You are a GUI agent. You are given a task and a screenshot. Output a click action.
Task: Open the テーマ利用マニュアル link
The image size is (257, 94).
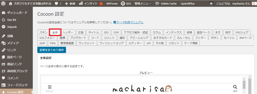tap(128, 22)
